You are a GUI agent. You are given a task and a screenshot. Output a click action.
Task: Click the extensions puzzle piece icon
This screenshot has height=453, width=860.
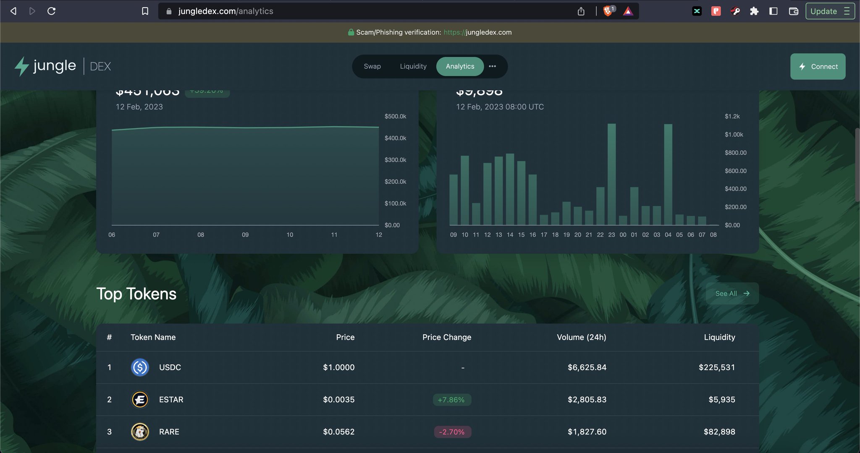[754, 11]
